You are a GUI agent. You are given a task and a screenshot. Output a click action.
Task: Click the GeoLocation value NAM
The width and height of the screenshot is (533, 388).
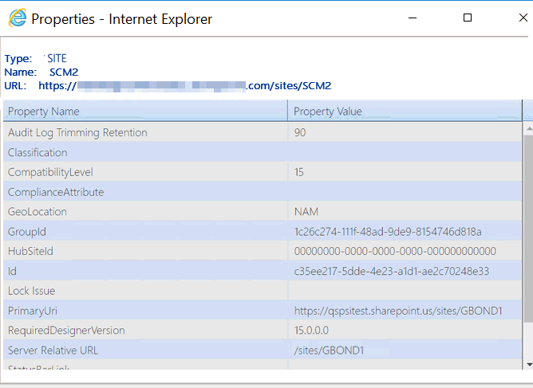pyautogui.click(x=306, y=212)
